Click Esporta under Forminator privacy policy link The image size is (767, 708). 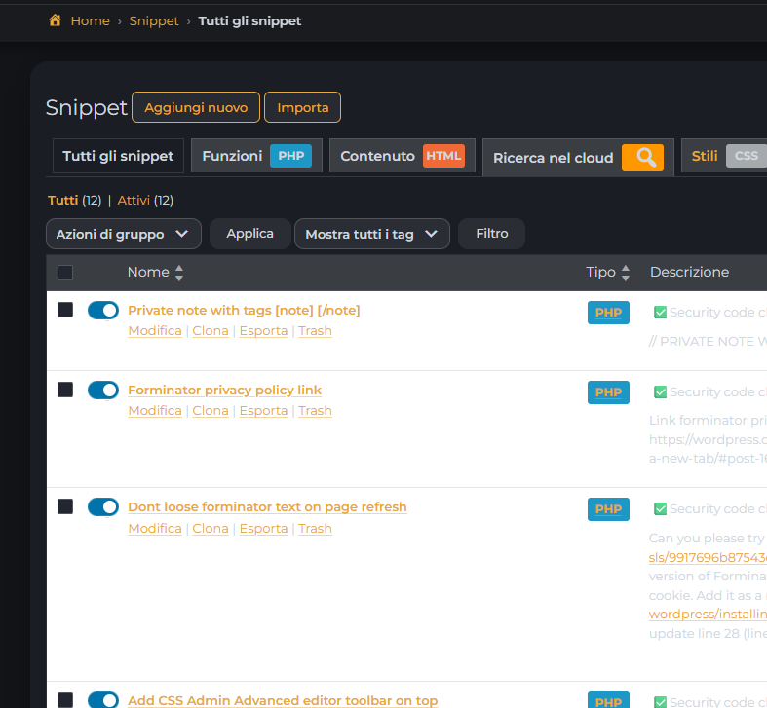pos(263,411)
